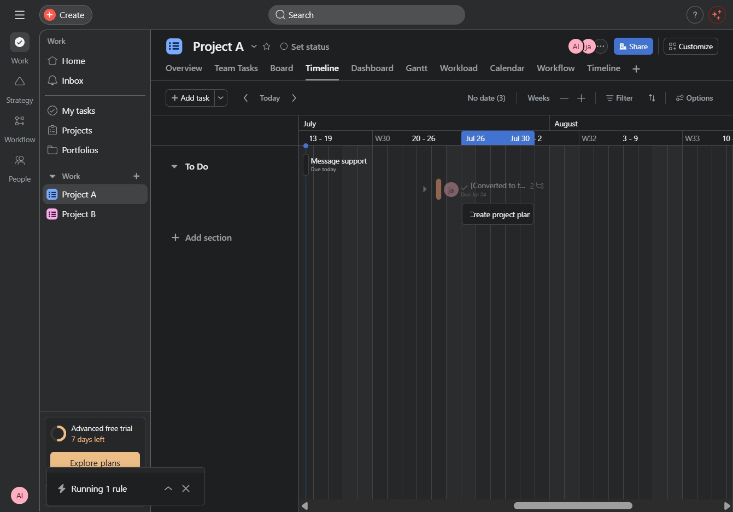Select Project B in sidebar
The height and width of the screenshot is (512, 733).
(x=95, y=214)
